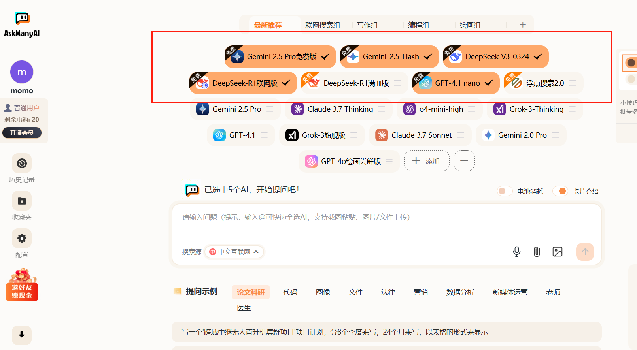The image size is (637, 350).
Task: Open the 收藏夹 favorites folder icon
Action: (22, 201)
